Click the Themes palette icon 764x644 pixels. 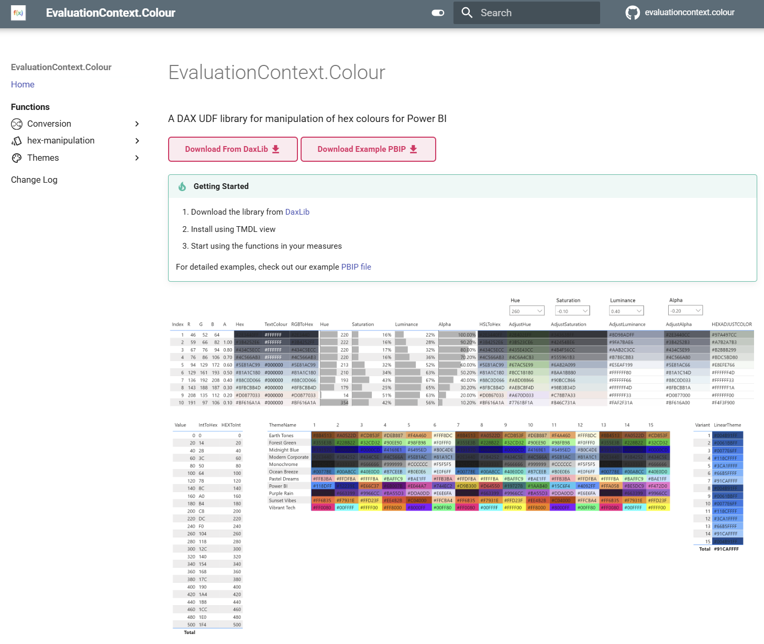pyautogui.click(x=17, y=158)
